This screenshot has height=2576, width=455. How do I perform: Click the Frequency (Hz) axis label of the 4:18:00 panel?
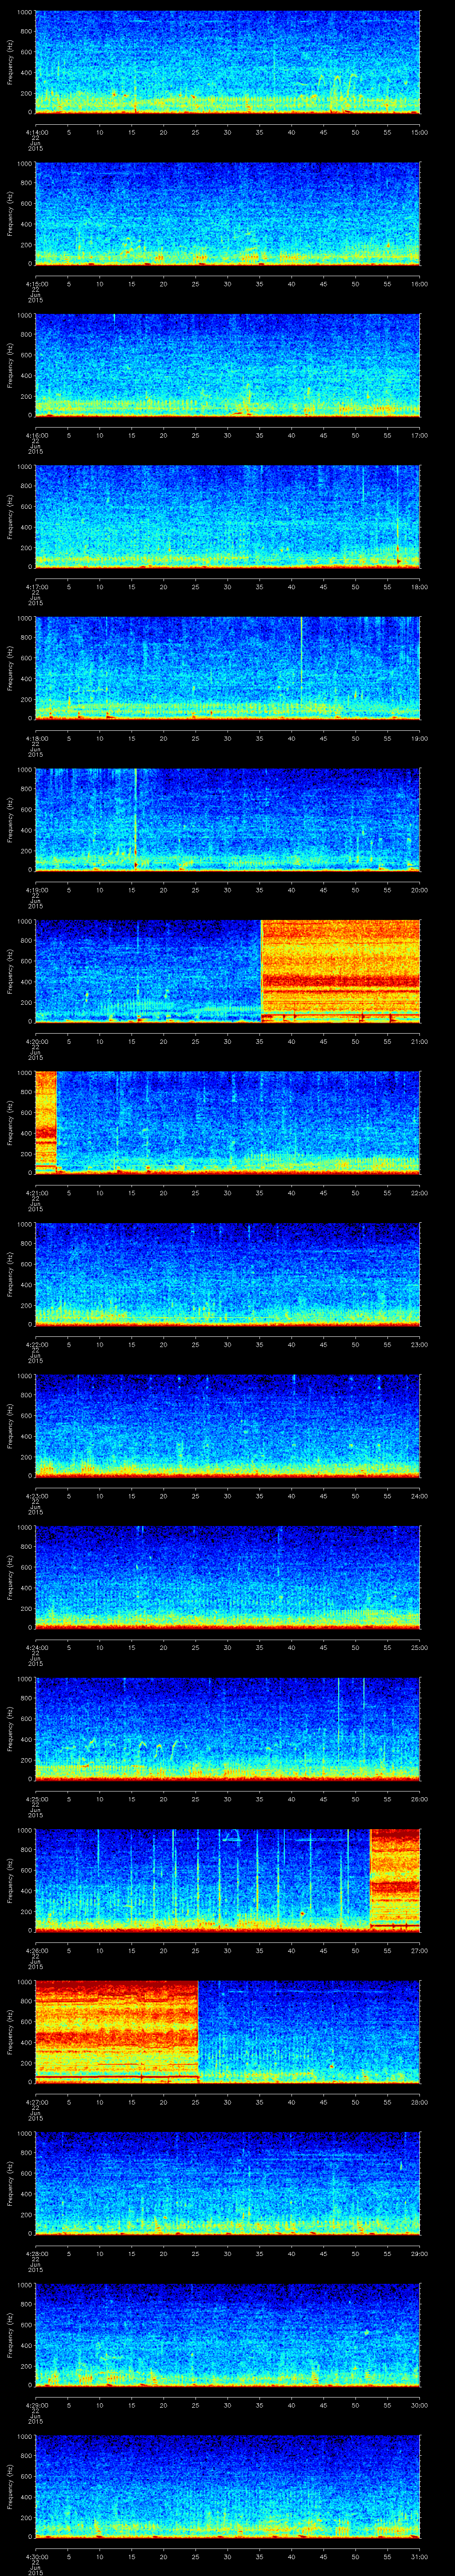pos(10,668)
